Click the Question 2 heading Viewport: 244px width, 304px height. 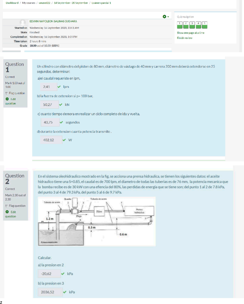15,179
